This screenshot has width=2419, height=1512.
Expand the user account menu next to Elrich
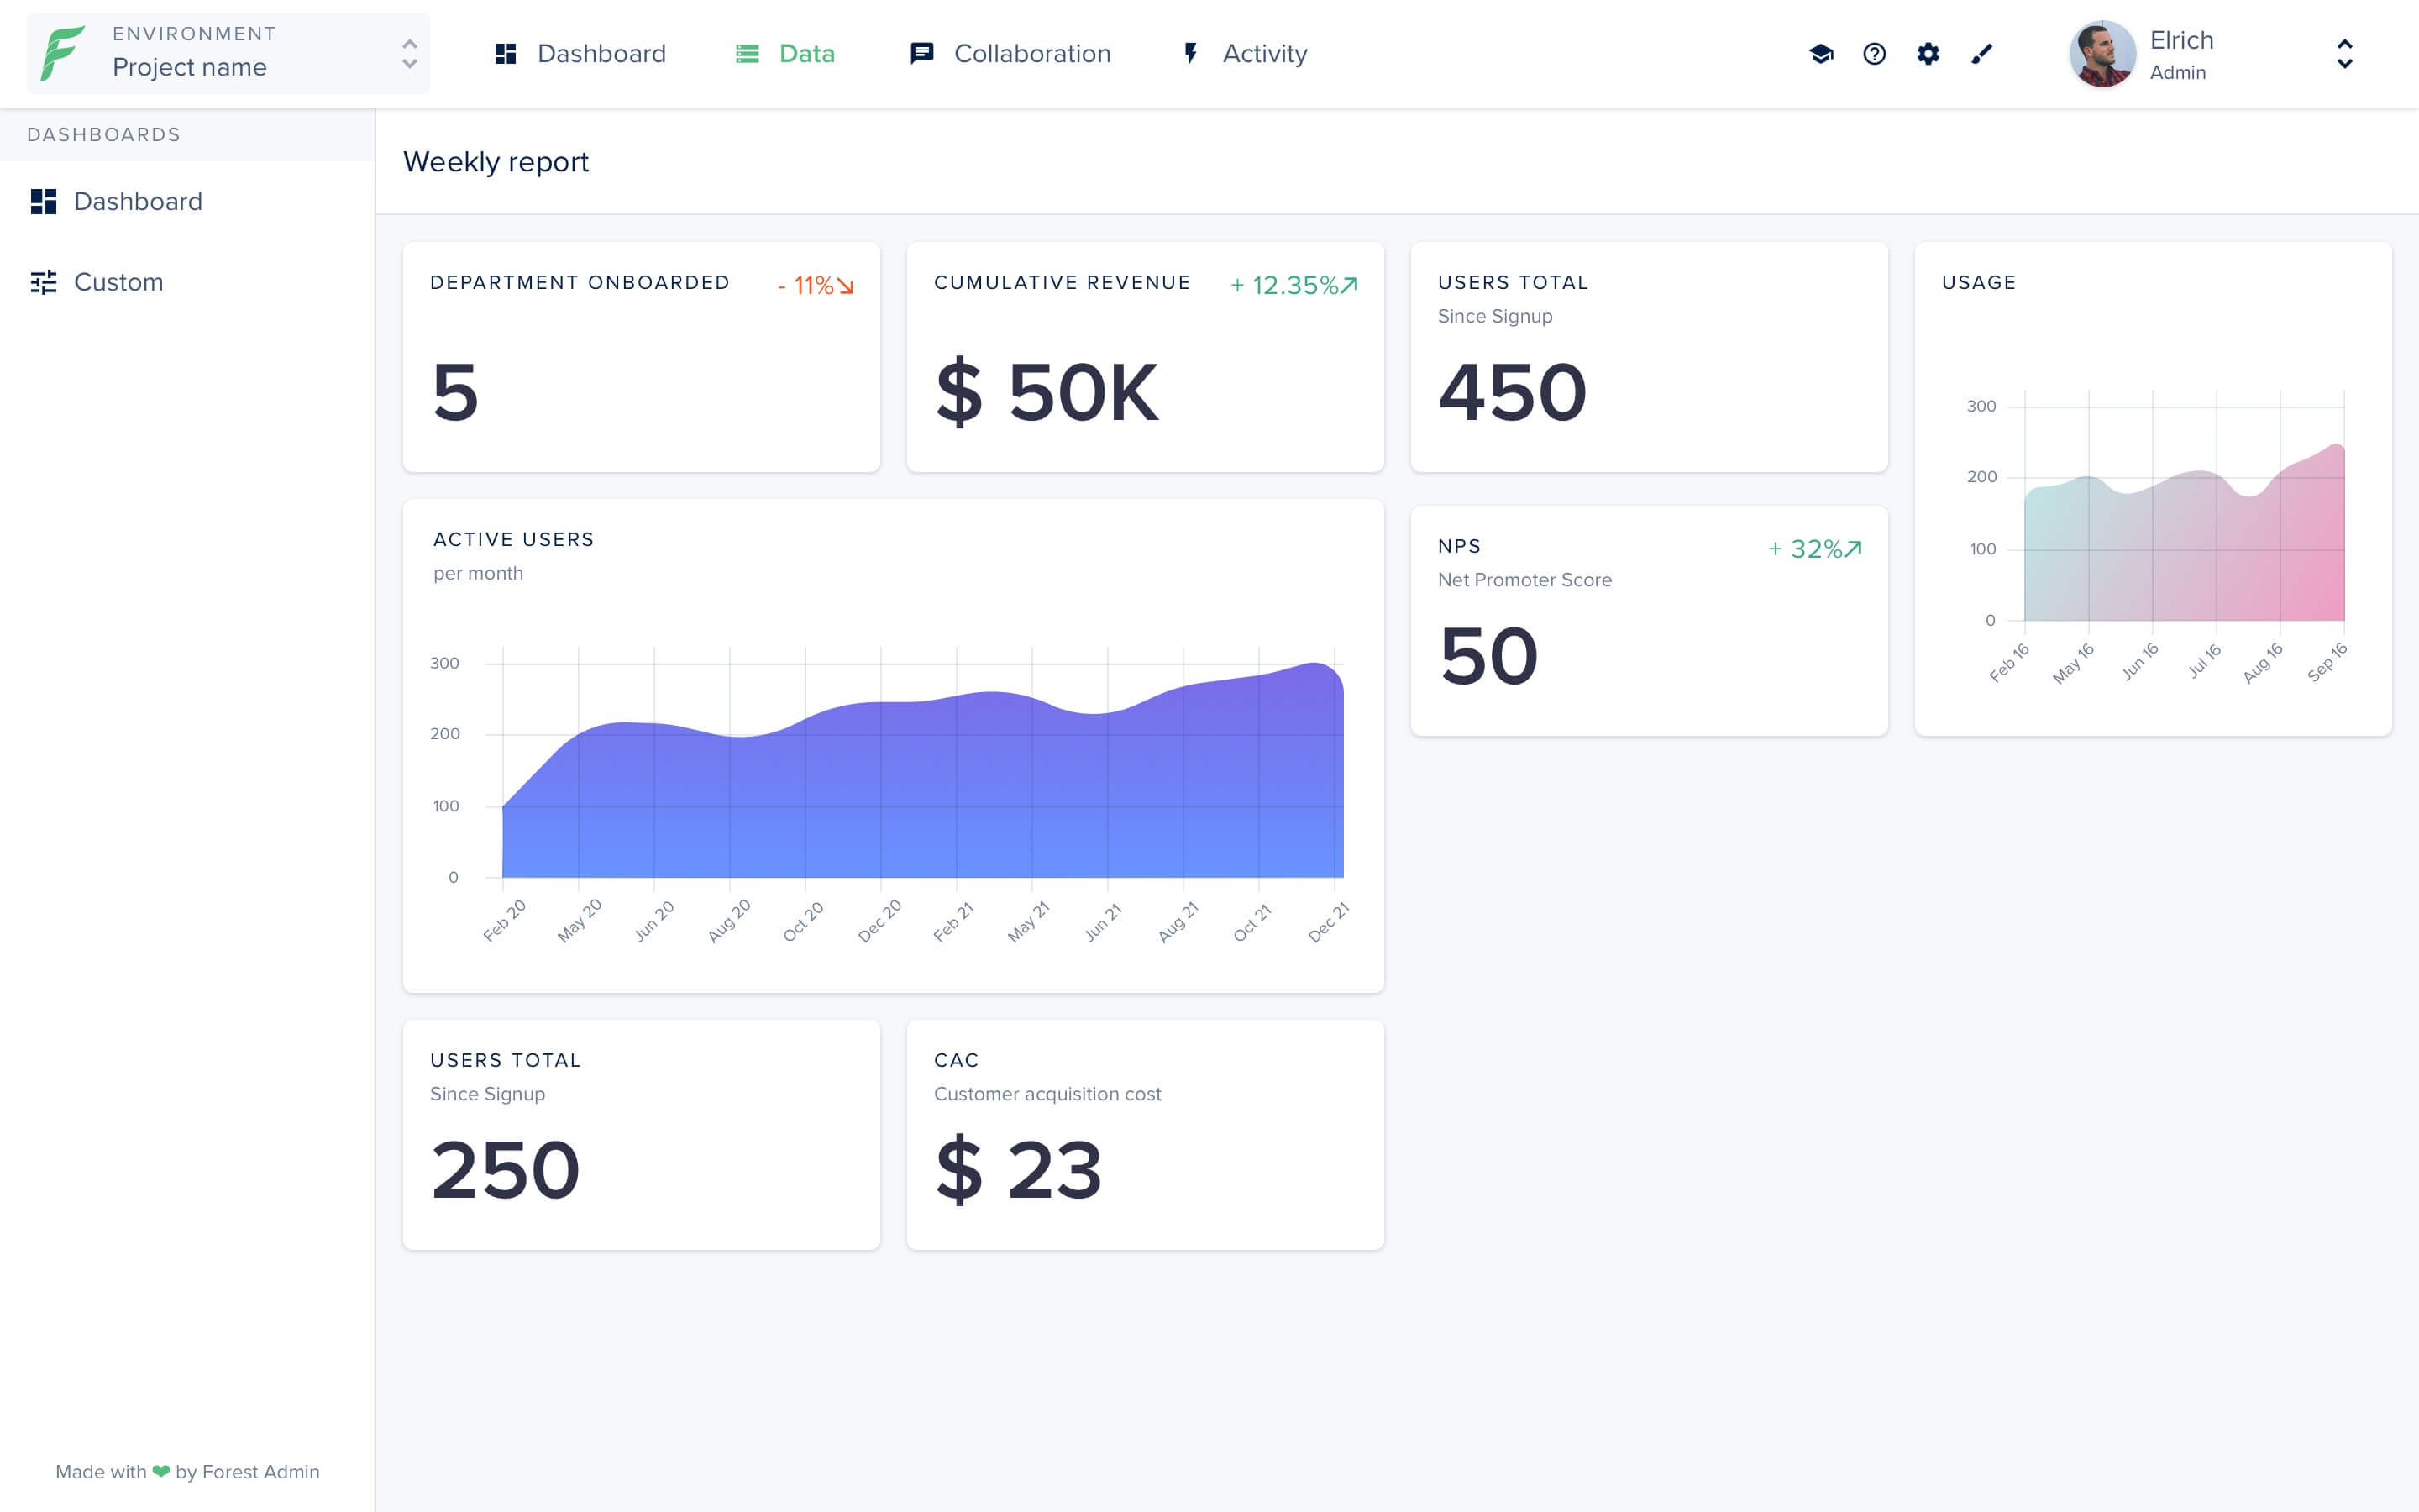(2345, 55)
